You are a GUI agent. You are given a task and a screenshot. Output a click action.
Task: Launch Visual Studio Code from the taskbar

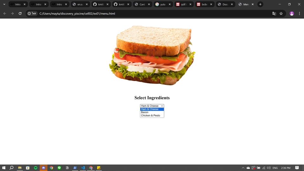point(83,168)
